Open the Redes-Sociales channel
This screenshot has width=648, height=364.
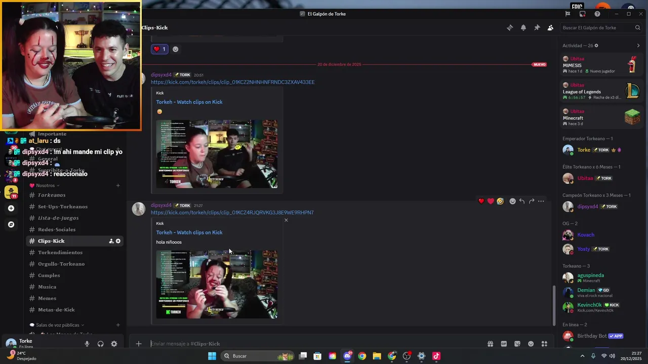coord(74,230)
